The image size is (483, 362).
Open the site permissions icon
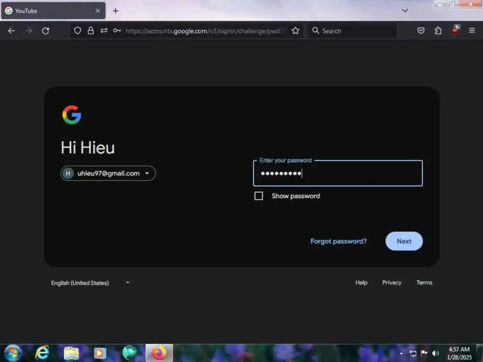point(104,31)
